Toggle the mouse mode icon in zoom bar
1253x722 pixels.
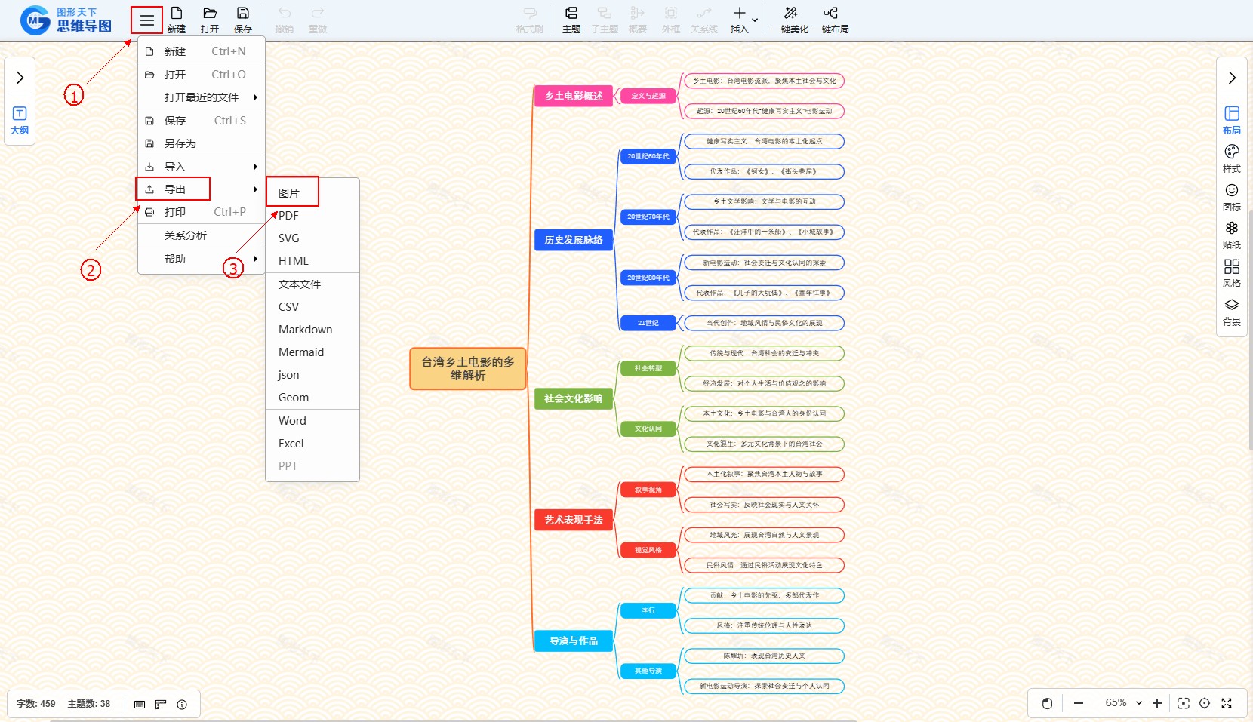(1047, 703)
